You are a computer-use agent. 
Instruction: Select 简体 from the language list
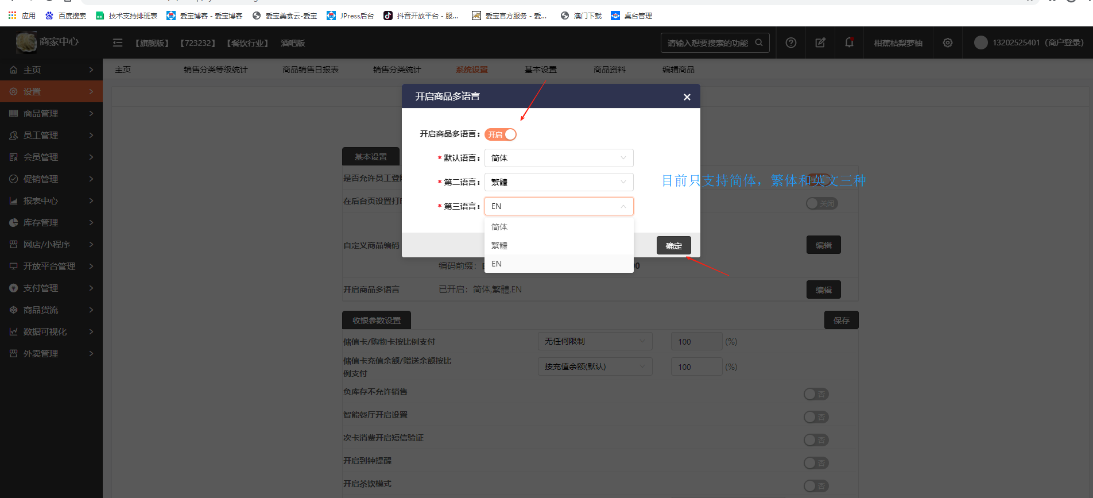tap(499, 227)
